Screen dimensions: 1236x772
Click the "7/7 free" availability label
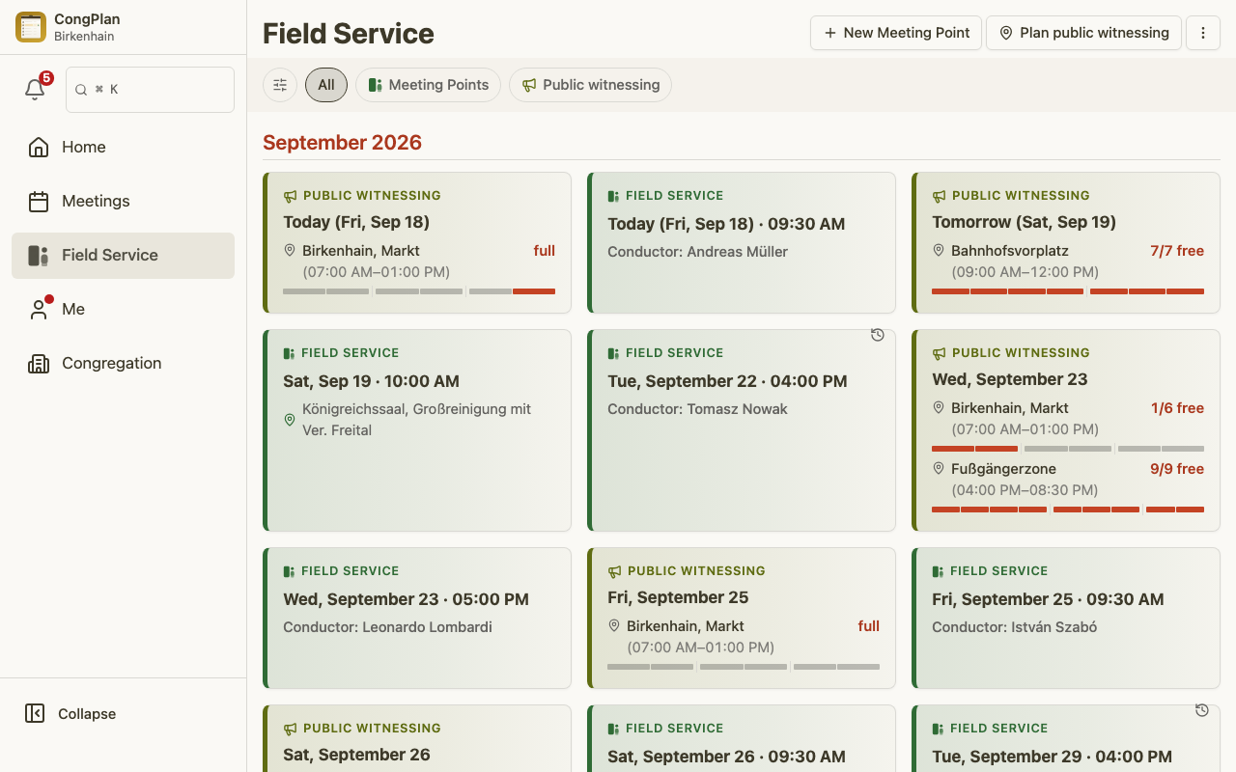click(1177, 251)
